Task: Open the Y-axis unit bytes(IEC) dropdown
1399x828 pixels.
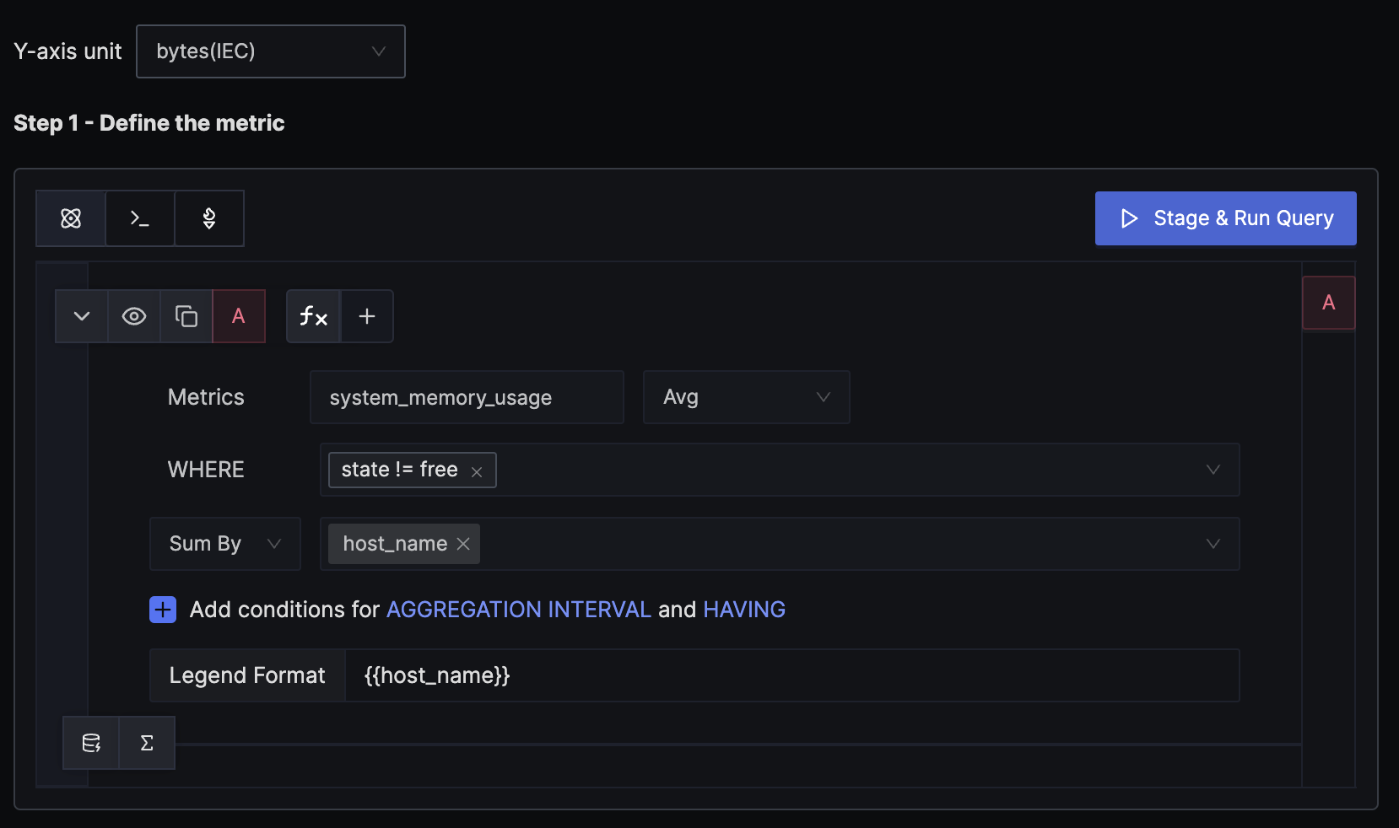Action: click(x=271, y=51)
